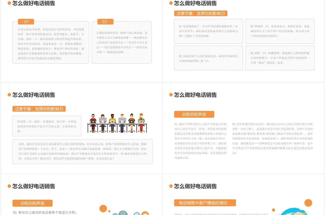Select the box 03.铃响第一声
The height and width of the screenshot is (215, 325).
click(x=280, y=31)
